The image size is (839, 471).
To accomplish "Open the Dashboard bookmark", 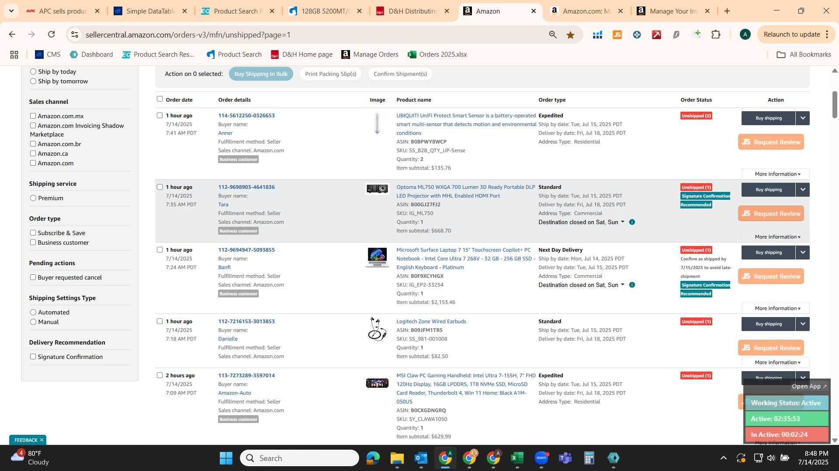I will pos(91,55).
